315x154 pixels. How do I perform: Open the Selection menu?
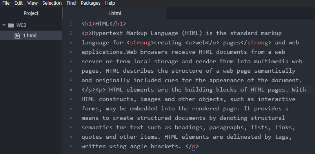point(52,3)
